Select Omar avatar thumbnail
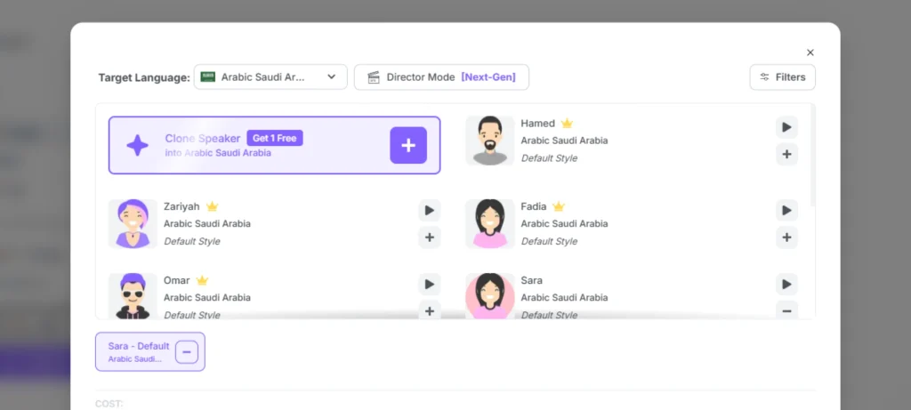Viewport: 911px width, 410px height. [x=133, y=296]
